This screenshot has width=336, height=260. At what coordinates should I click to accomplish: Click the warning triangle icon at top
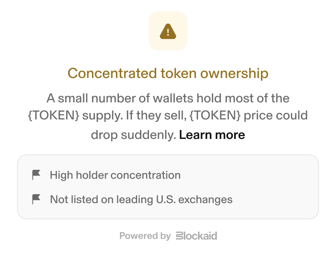pyautogui.click(x=168, y=31)
